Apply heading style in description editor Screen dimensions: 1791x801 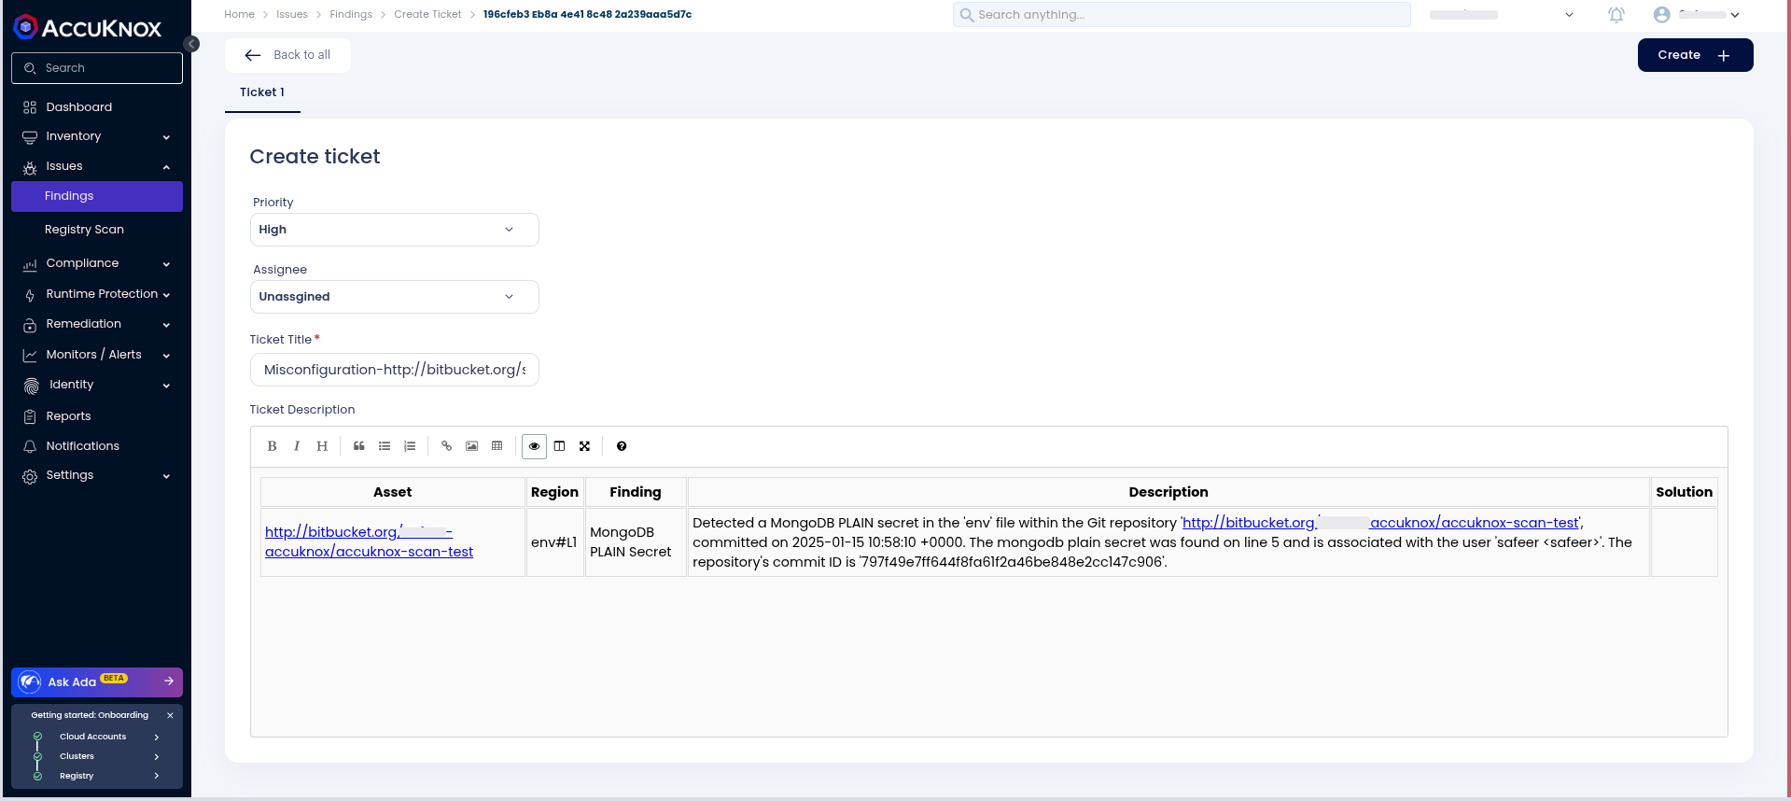click(x=322, y=446)
